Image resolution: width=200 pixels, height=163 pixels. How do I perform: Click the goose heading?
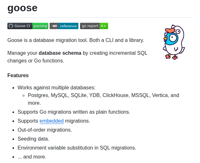click(22, 8)
